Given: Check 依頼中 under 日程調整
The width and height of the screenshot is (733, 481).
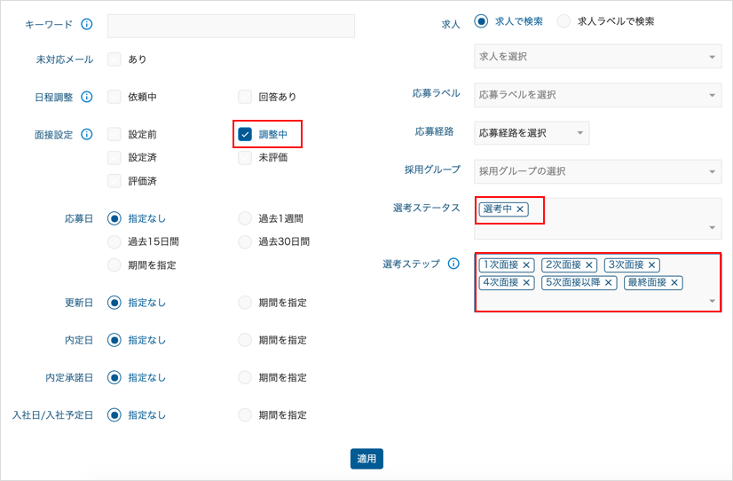Looking at the screenshot, I should 114,97.
